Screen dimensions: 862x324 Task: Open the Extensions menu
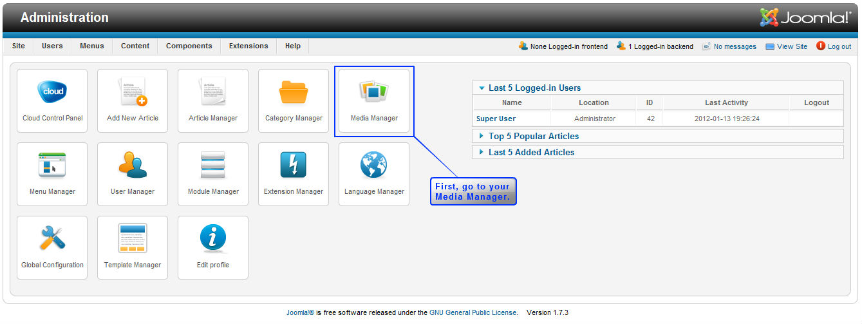(248, 46)
